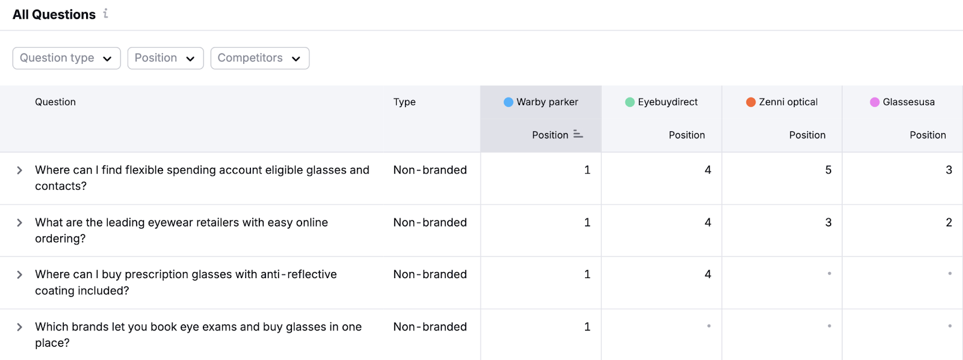Click the sort icon in Warby parker Position

[x=578, y=134]
